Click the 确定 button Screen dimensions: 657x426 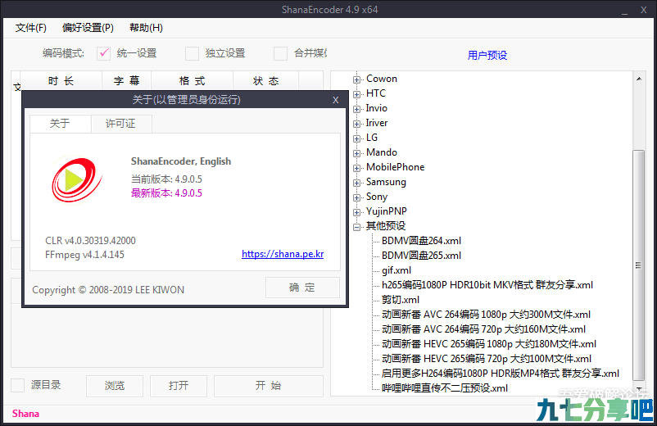[x=302, y=288]
